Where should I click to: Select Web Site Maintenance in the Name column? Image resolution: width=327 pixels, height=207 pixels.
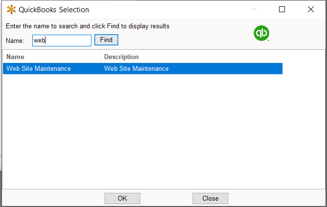[x=39, y=69]
